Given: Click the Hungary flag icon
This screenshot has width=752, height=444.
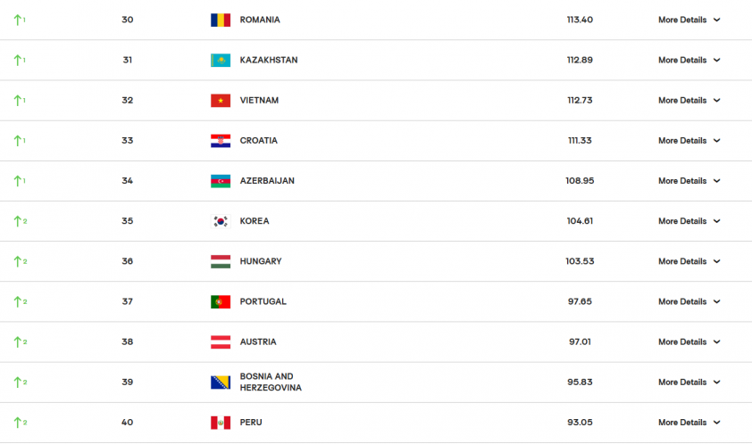Looking at the screenshot, I should point(220,261).
